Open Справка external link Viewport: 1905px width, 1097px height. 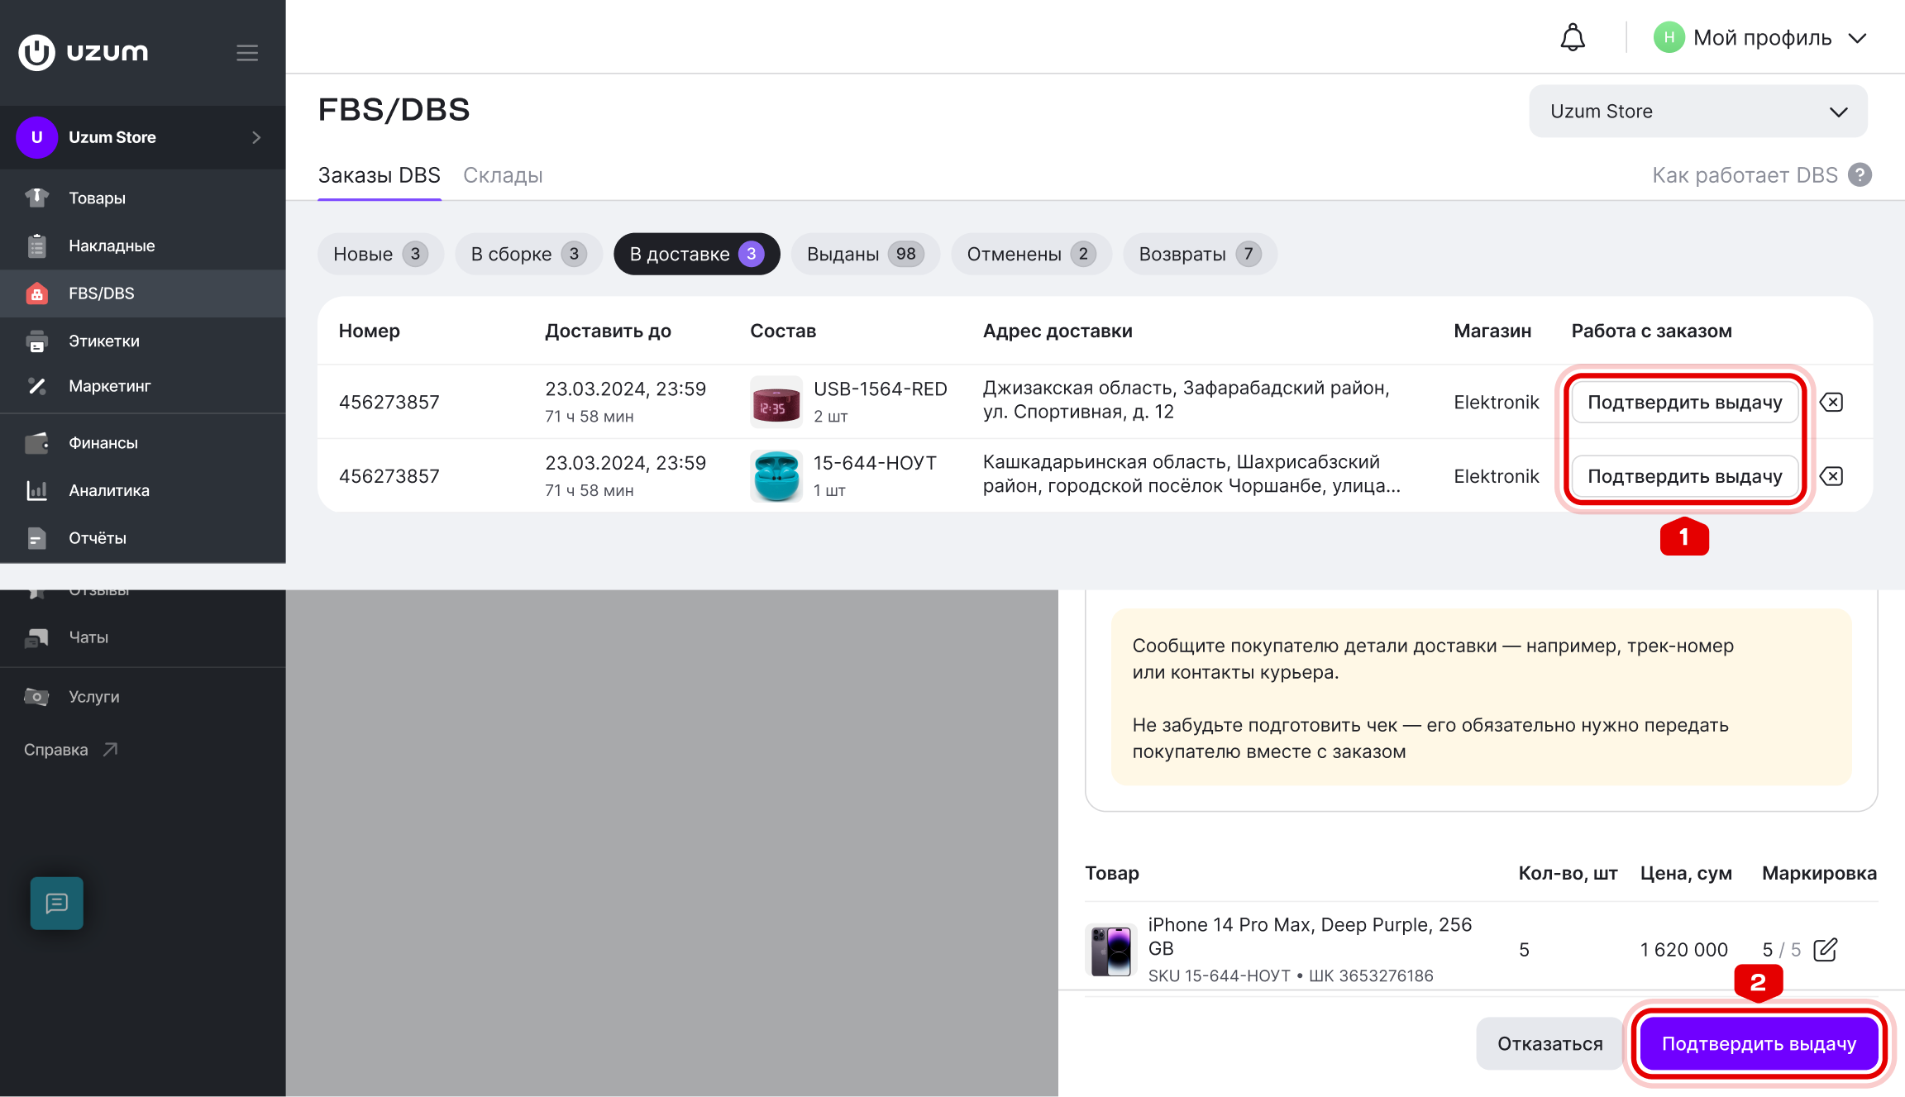point(71,750)
